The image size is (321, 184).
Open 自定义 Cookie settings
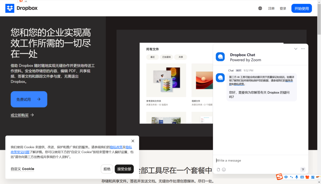22,169
